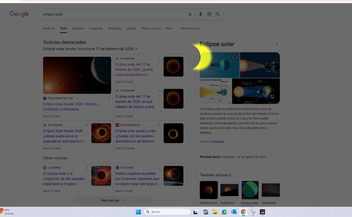This screenshot has width=352, height=217.
Task: Switch to the Shopping tab
Action: click(114, 28)
